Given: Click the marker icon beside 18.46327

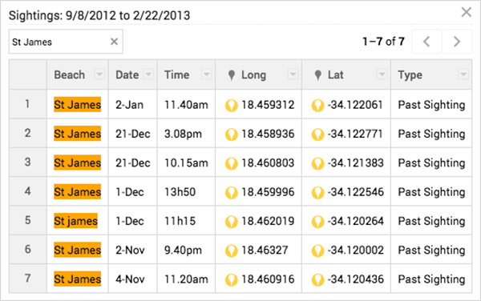Looking at the screenshot, I should pos(232,251).
